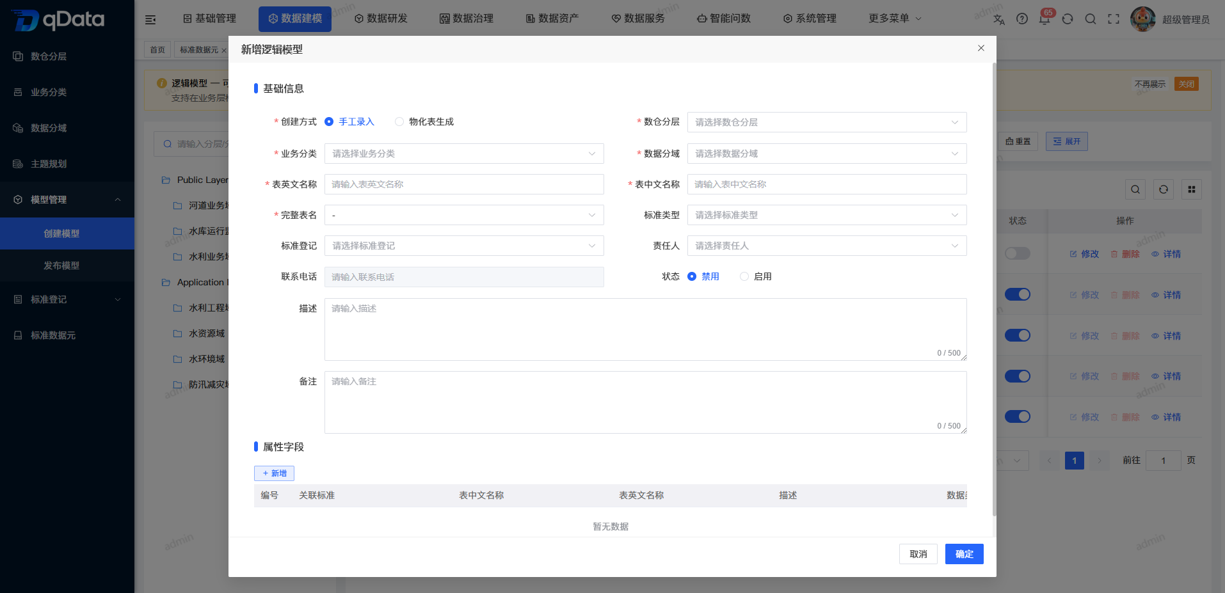Click the qData logo

[58, 20]
